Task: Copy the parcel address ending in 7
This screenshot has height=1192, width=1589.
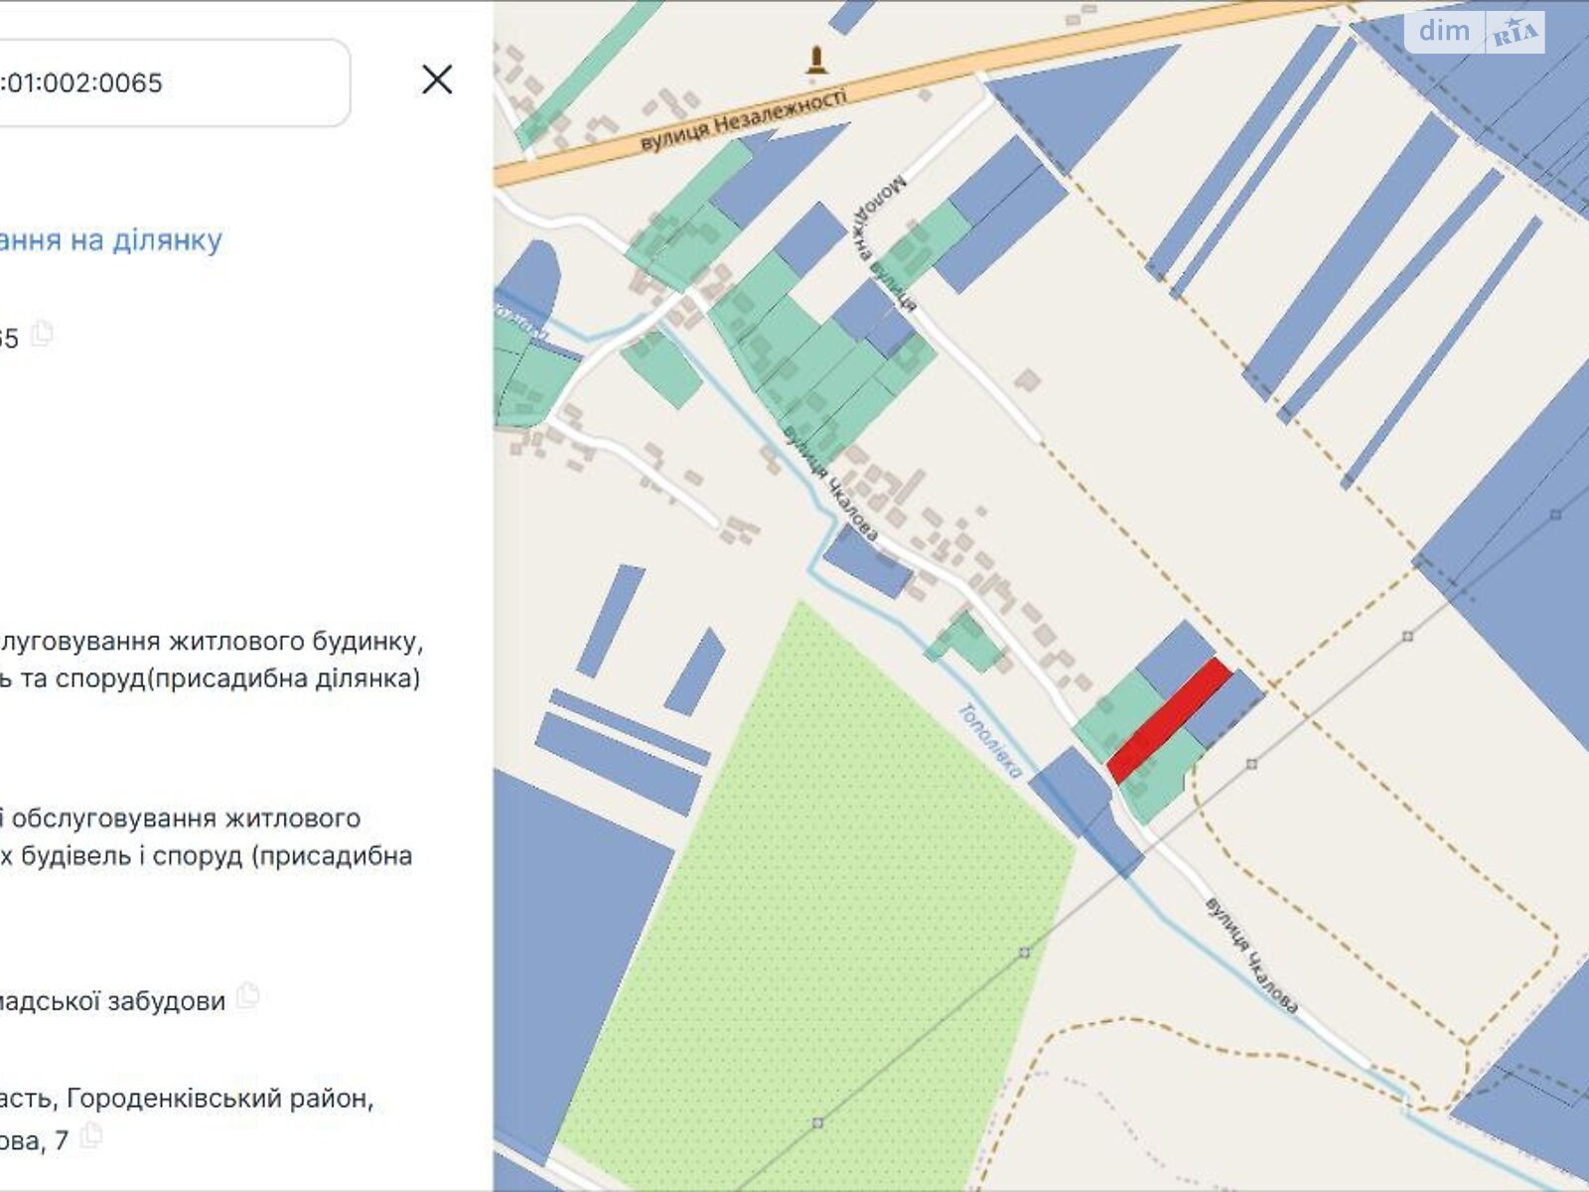Action: point(91,1134)
